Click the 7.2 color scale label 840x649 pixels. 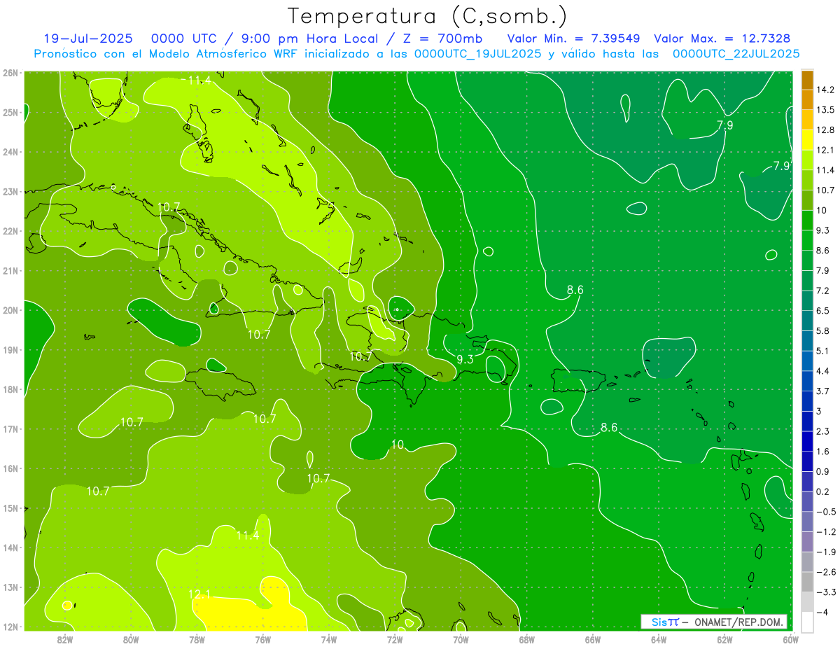coord(822,291)
